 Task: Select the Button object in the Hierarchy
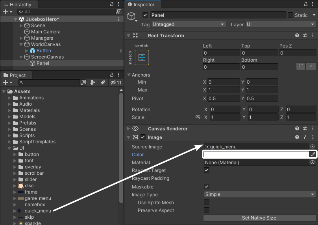(44, 51)
